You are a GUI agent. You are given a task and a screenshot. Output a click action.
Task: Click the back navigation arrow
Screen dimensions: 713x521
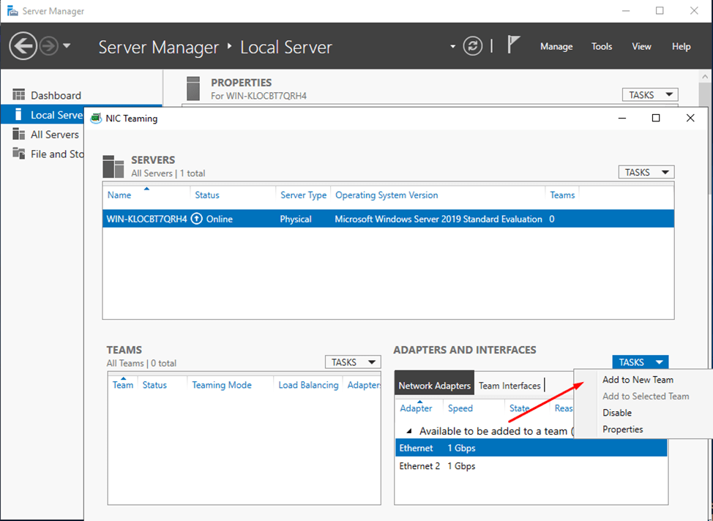pos(23,45)
